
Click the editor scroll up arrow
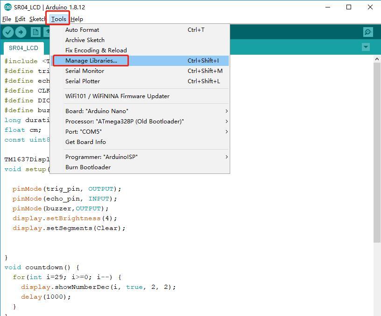pyautogui.click(x=377, y=59)
